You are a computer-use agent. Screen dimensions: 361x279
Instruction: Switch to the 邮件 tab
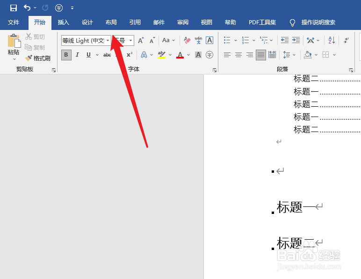159,22
